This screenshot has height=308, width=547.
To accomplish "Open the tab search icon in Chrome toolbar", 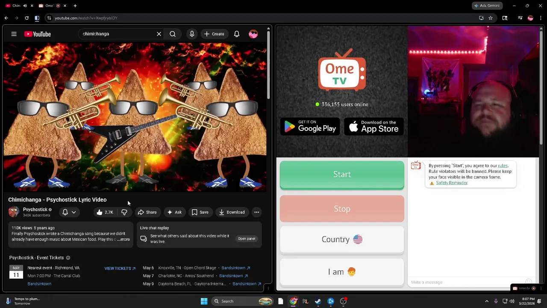I will coord(505,18).
